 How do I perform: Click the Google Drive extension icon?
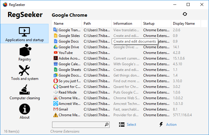pyautogui.click(x=56, y=47)
